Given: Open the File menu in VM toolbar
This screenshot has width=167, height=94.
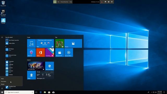Looking at the screenshot, I should pyautogui.click(x=58, y=2).
